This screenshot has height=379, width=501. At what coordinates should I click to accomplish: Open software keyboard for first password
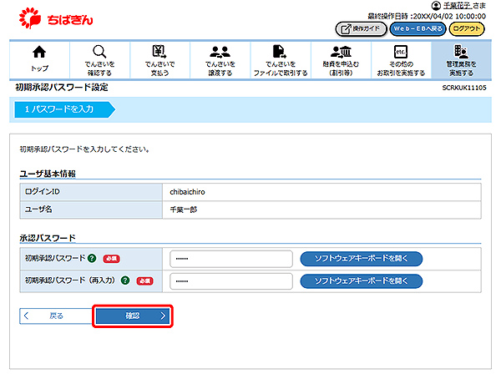click(361, 259)
